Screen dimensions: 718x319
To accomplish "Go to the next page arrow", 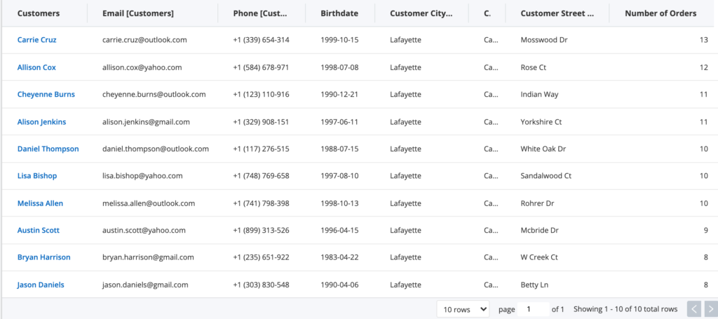I will pos(709,308).
